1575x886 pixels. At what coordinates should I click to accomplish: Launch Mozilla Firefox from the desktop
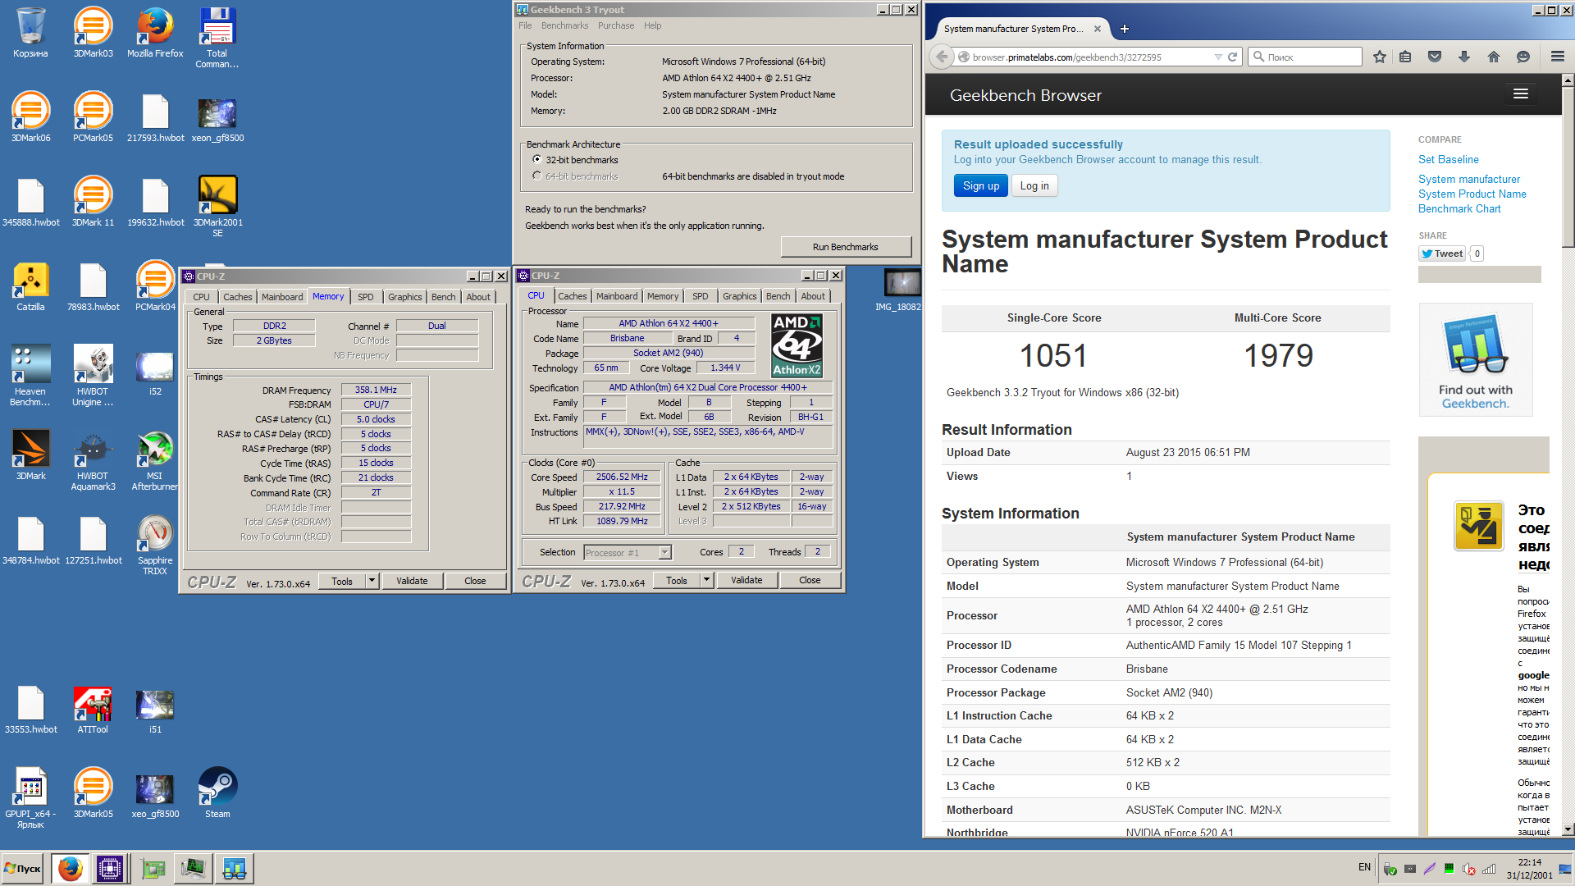[155, 33]
